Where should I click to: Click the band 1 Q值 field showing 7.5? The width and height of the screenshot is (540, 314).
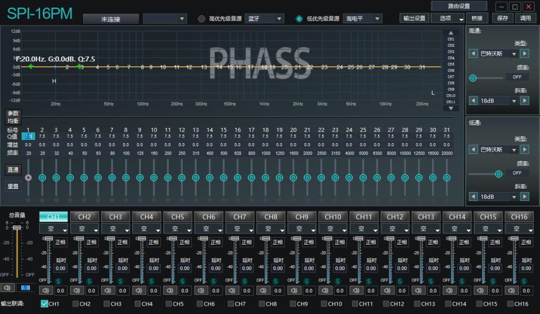pos(28,136)
